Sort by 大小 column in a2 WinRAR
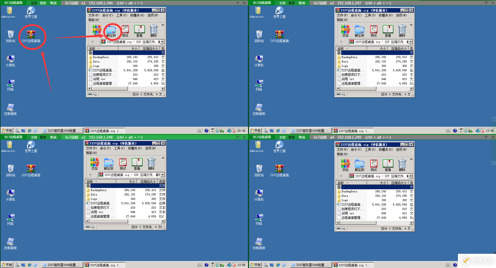 pos(377,49)
